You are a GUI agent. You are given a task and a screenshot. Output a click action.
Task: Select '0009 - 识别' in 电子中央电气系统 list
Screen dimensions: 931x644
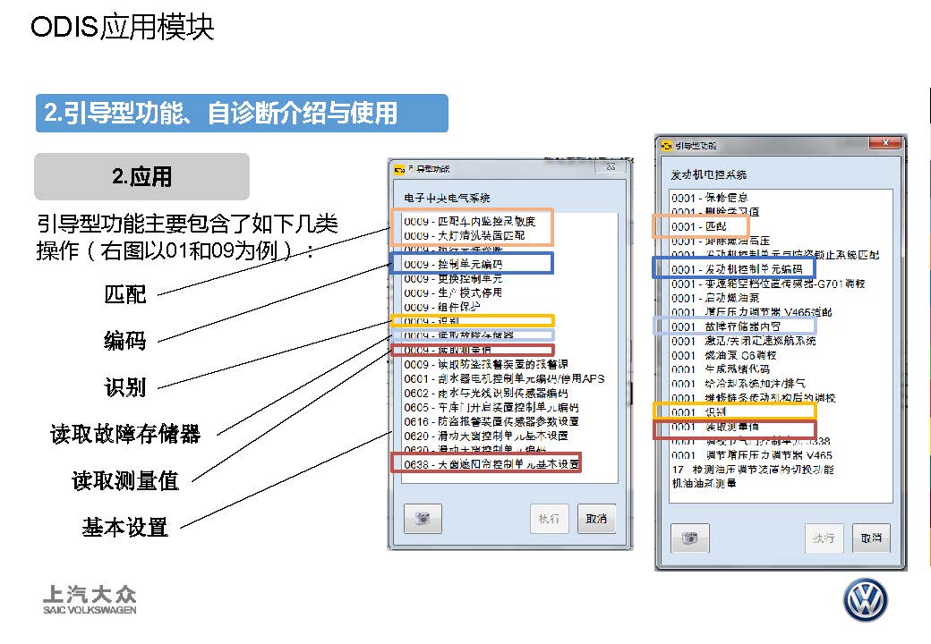pyautogui.click(x=431, y=321)
